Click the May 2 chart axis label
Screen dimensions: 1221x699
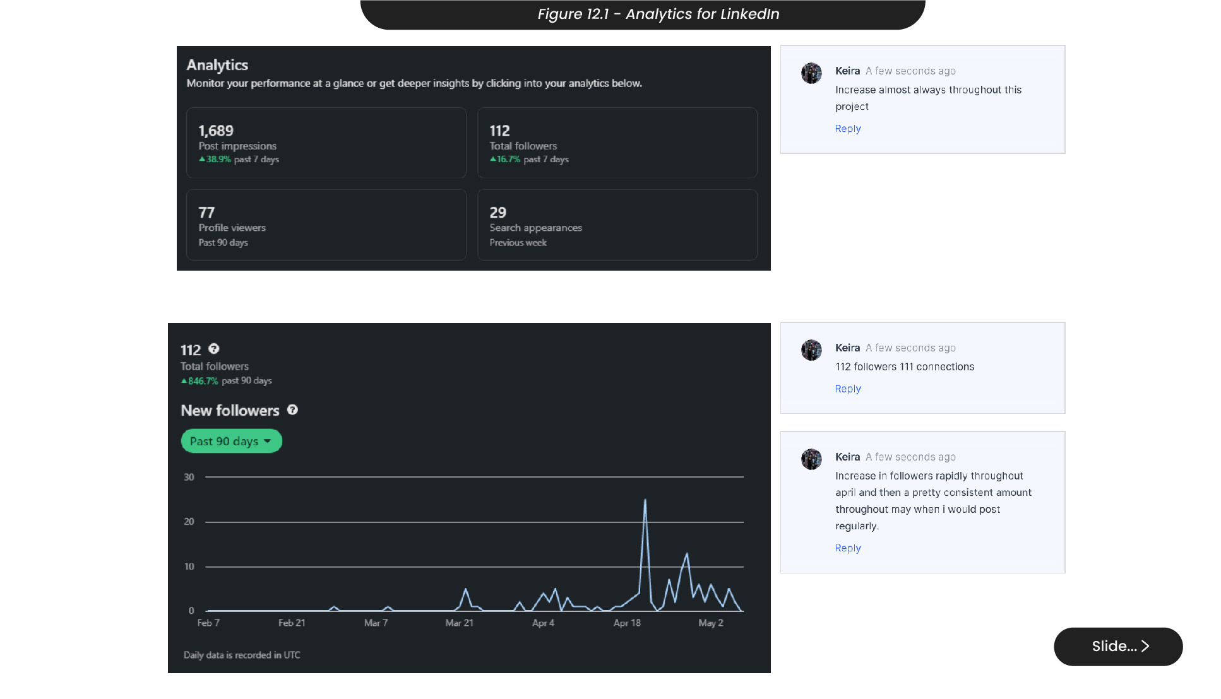(711, 623)
